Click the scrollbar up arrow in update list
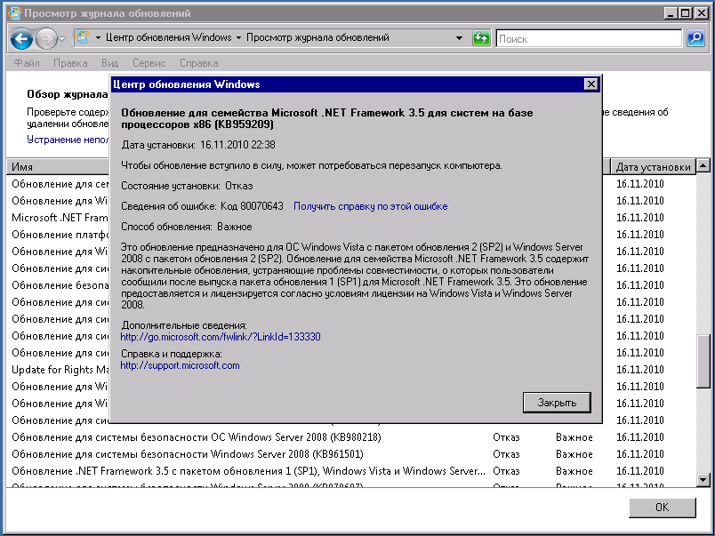 (703, 166)
